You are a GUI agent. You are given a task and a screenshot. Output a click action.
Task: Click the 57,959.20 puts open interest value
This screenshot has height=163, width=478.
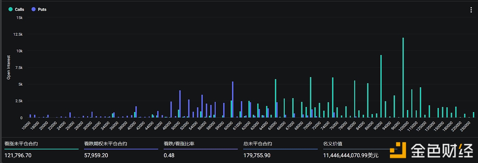[x=96, y=155]
